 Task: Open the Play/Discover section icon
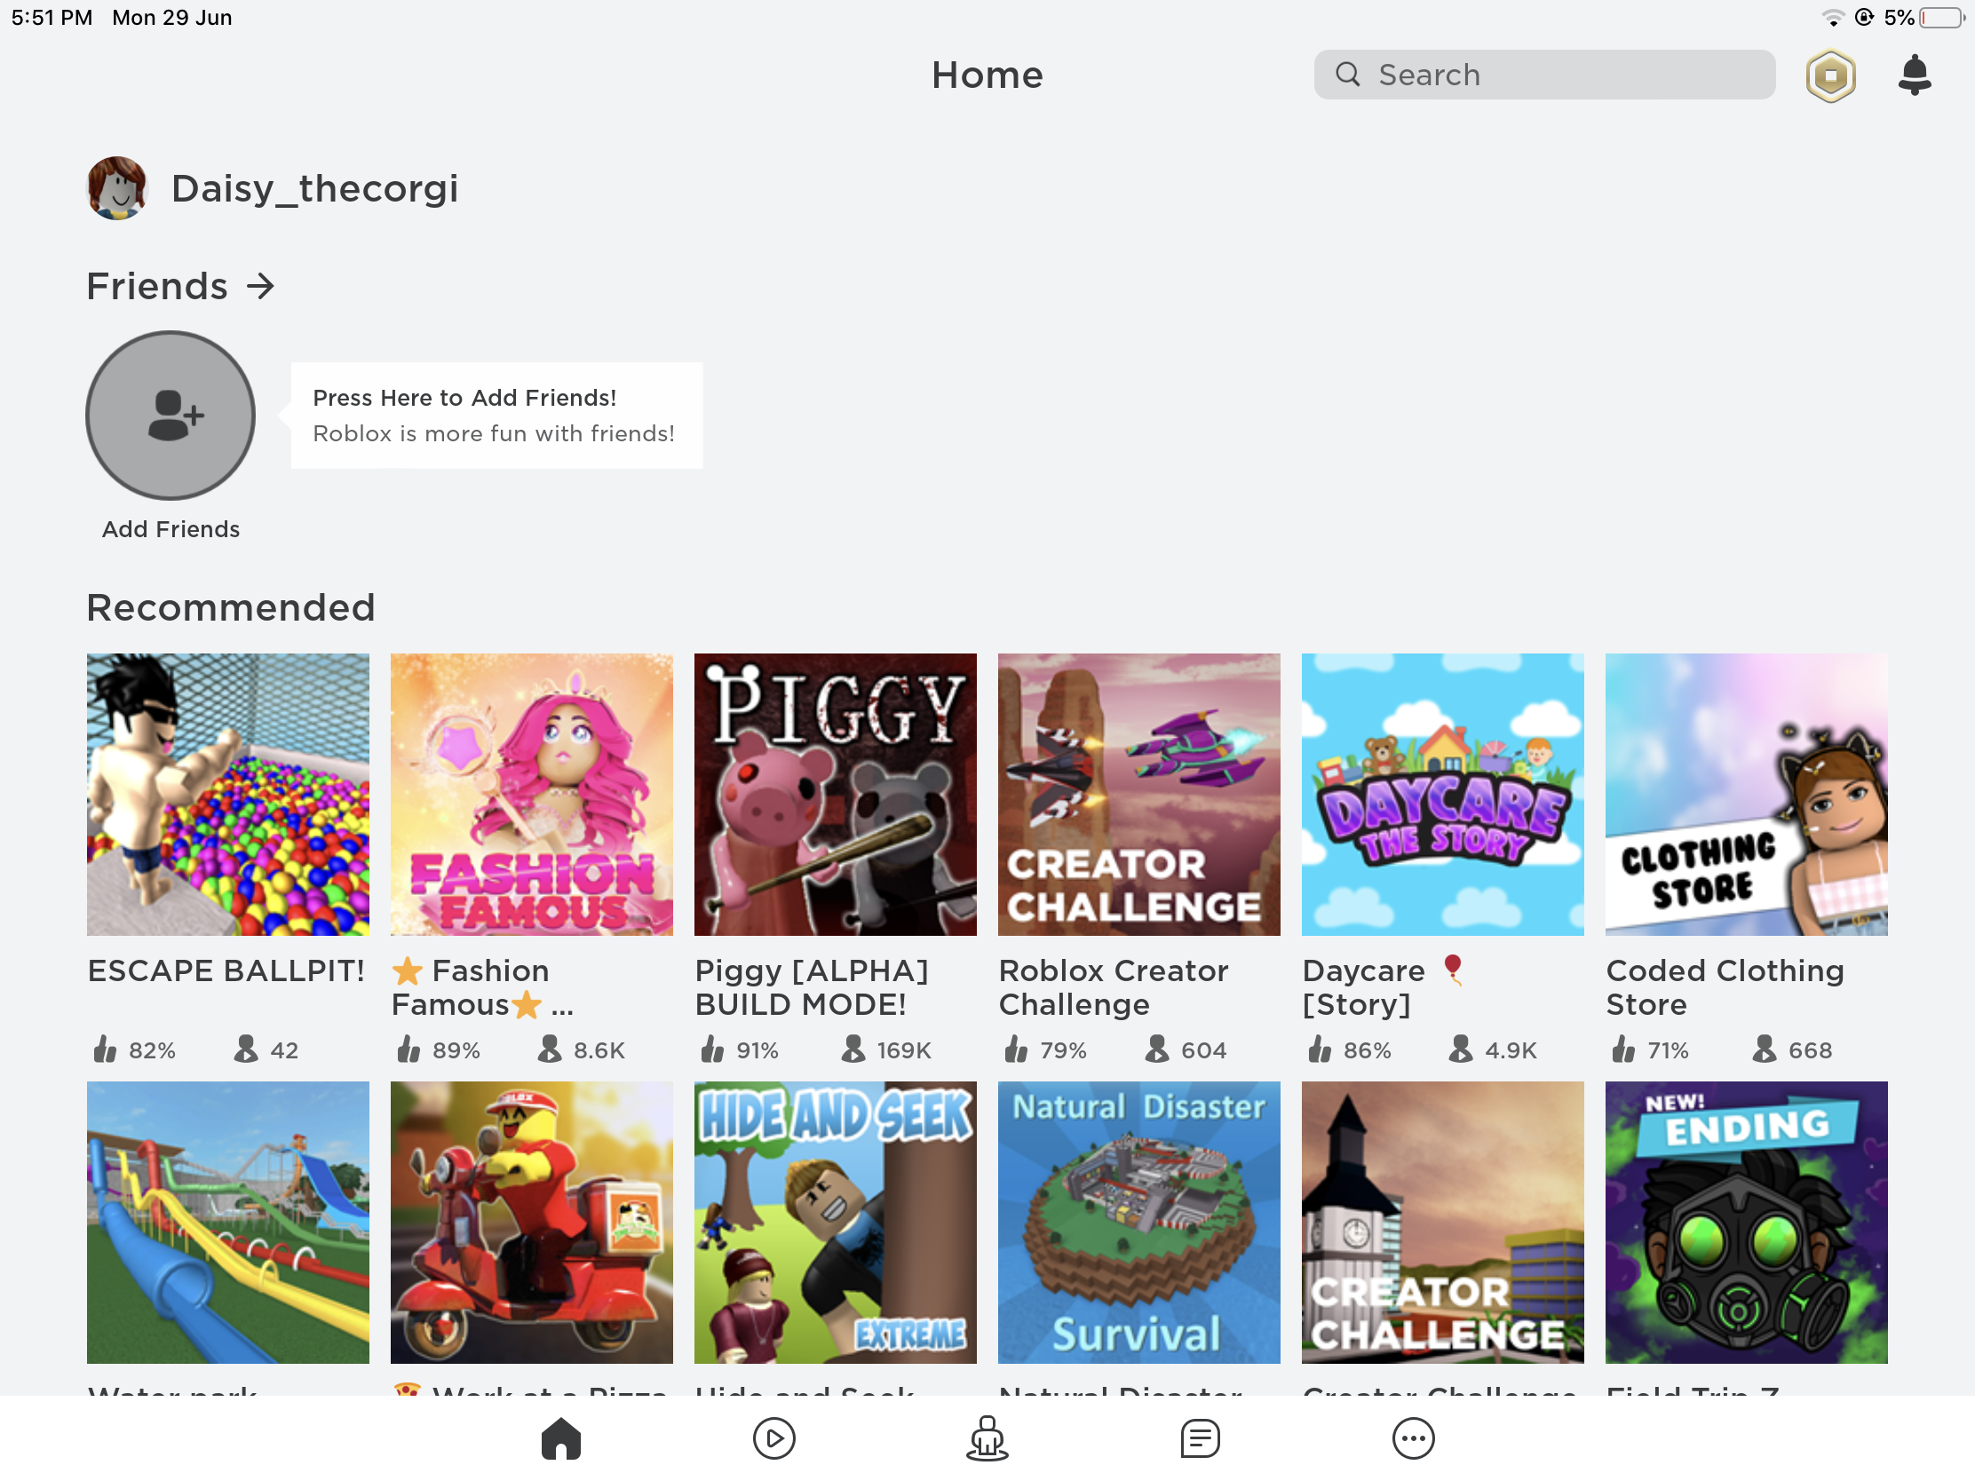tap(772, 1437)
